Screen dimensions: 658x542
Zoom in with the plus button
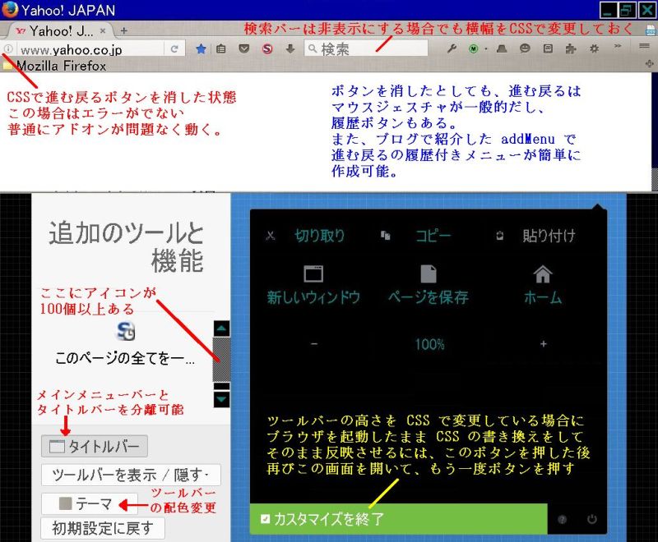coord(544,344)
